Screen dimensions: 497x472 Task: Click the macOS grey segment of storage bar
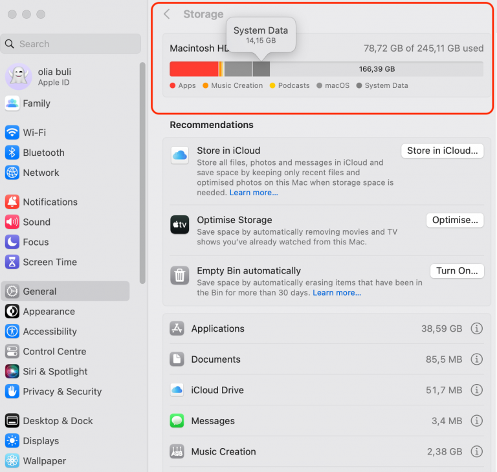click(x=238, y=69)
